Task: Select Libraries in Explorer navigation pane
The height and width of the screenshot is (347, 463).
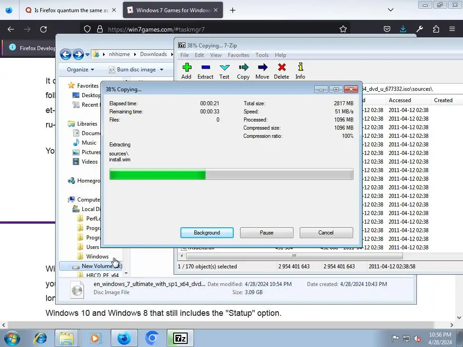Action: tap(87, 124)
